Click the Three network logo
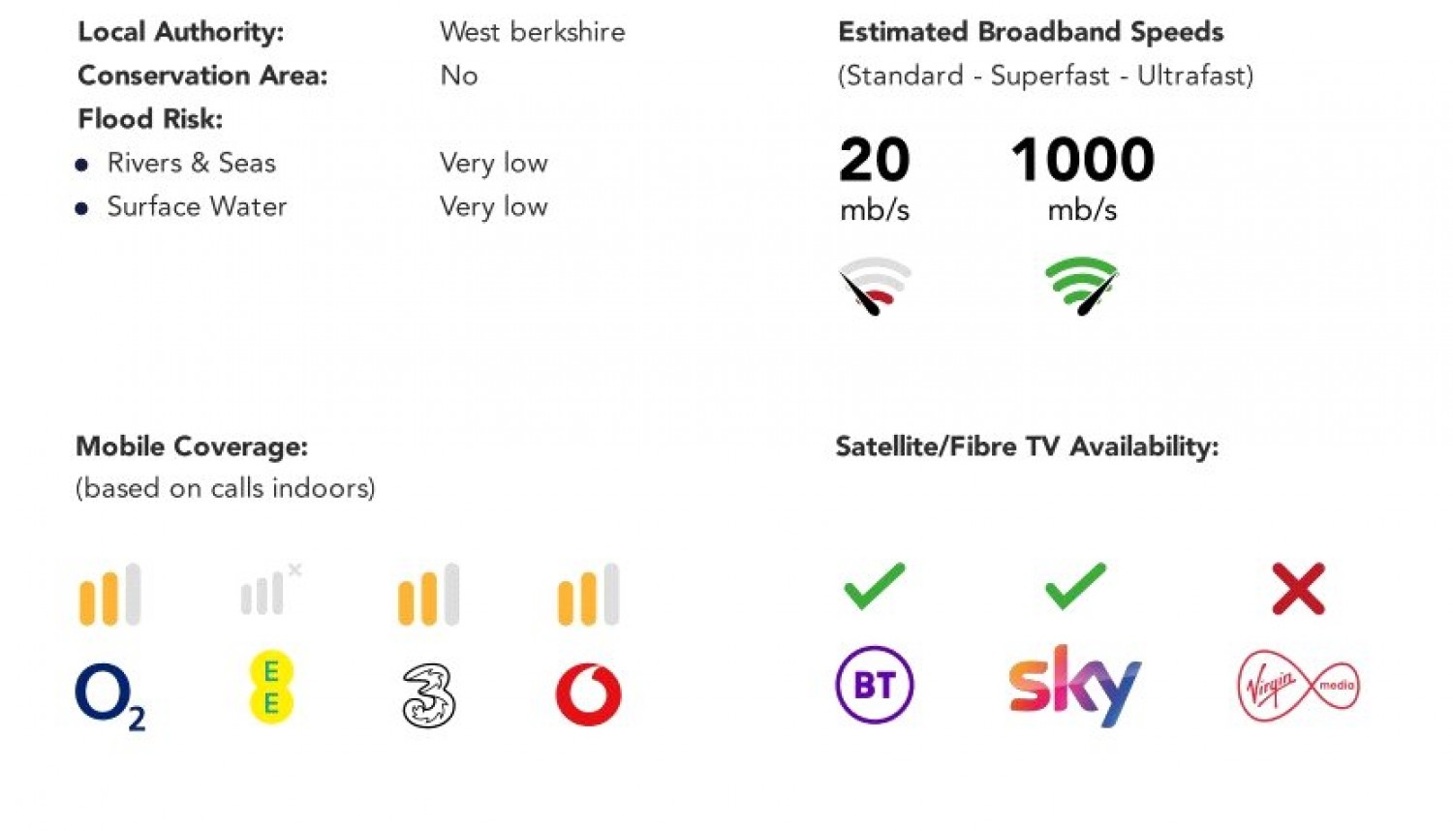This screenshot has height=831, width=1453. (429, 695)
